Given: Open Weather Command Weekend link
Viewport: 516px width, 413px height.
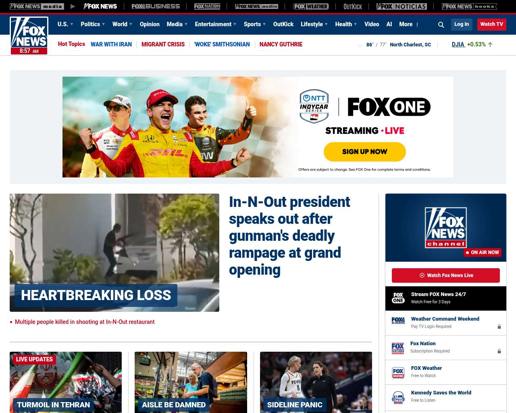Looking at the screenshot, I should click(445, 319).
